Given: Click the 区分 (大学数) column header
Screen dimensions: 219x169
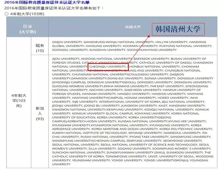Looking at the screenshot, I should coord(28,29).
